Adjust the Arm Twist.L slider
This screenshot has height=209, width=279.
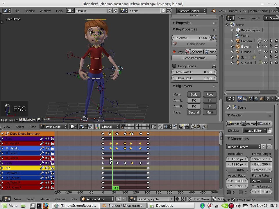(194, 72)
